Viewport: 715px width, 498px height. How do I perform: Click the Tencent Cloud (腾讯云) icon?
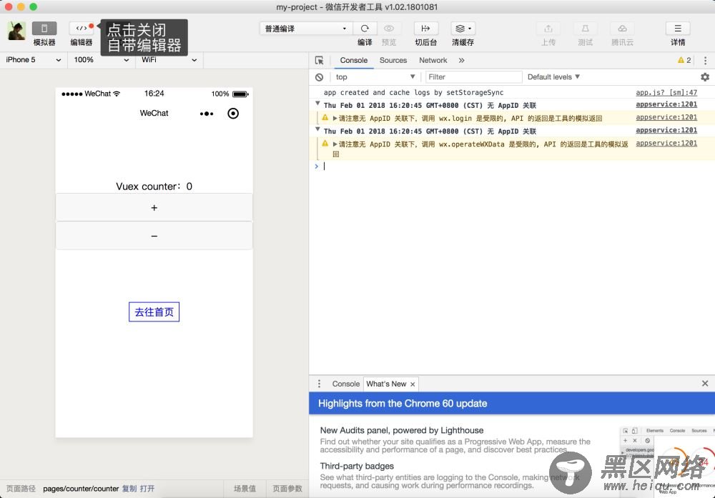tap(623, 29)
